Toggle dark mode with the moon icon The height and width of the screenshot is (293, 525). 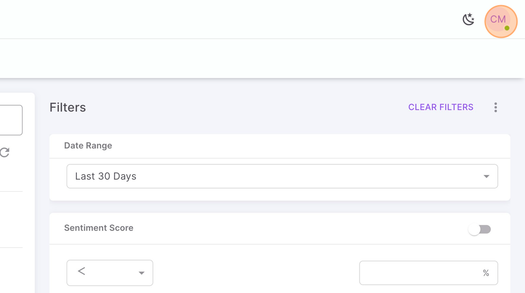(x=468, y=19)
